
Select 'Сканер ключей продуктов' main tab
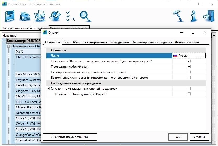(x=69, y=27)
